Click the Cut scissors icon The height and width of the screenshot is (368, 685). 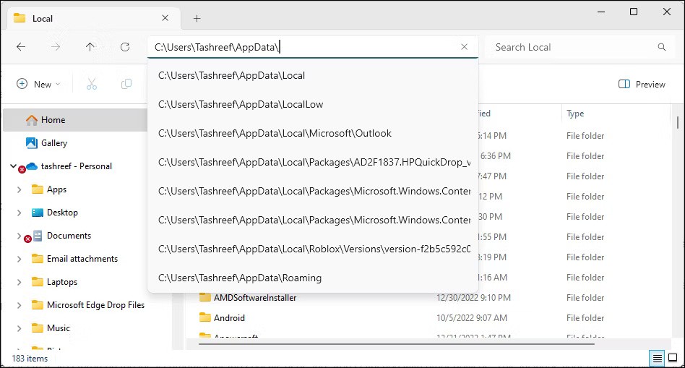(92, 84)
